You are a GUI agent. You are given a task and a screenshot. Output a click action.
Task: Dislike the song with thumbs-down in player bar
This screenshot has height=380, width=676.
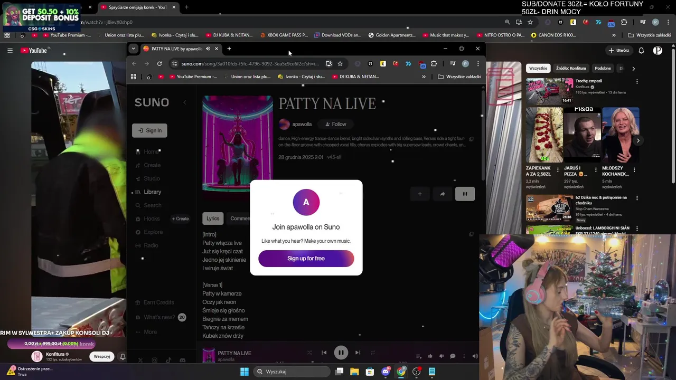pos(442,356)
